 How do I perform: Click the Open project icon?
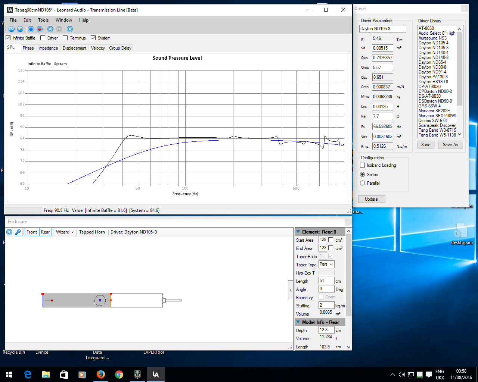[x=20, y=29]
